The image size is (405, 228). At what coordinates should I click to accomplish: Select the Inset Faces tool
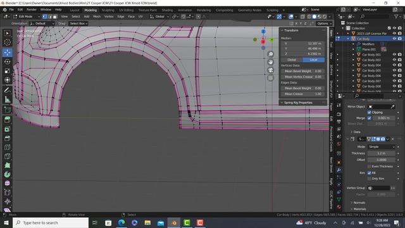[x=7, y=129]
